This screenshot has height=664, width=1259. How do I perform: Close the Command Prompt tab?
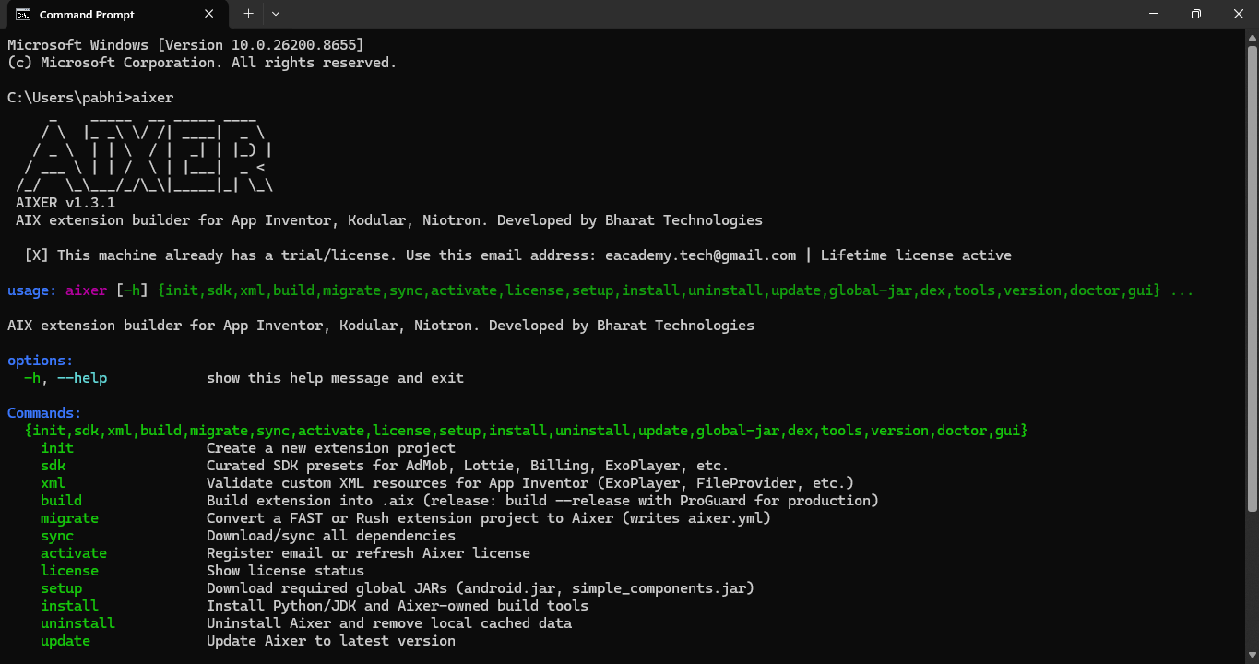[x=209, y=14]
